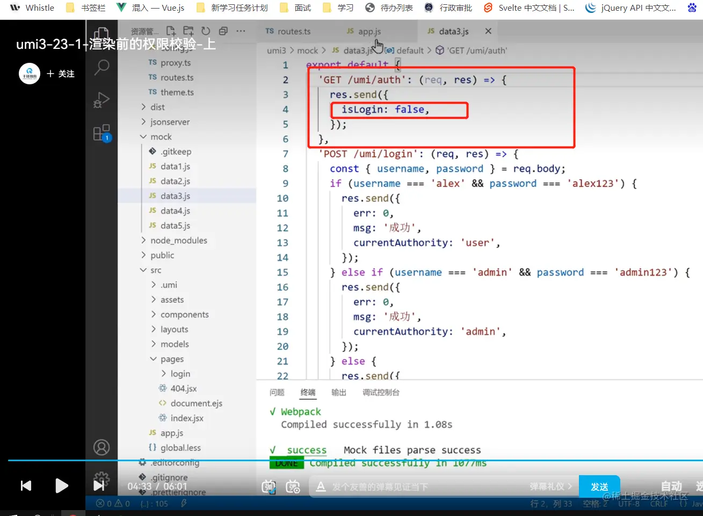Toggle the danmaku display icon
703x516 pixels.
pyautogui.click(x=269, y=487)
